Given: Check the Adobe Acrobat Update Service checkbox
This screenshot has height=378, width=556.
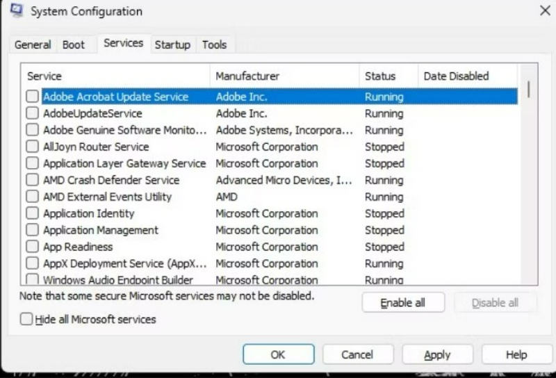Looking at the screenshot, I should click(x=32, y=96).
